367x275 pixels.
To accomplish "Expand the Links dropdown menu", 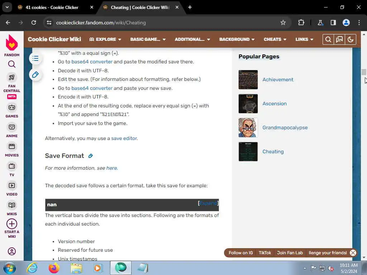I will tap(304, 39).
